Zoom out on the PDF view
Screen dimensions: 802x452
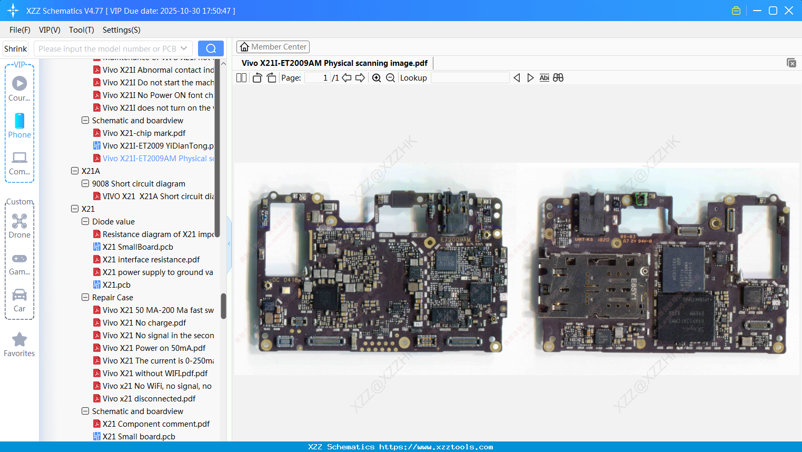point(390,77)
